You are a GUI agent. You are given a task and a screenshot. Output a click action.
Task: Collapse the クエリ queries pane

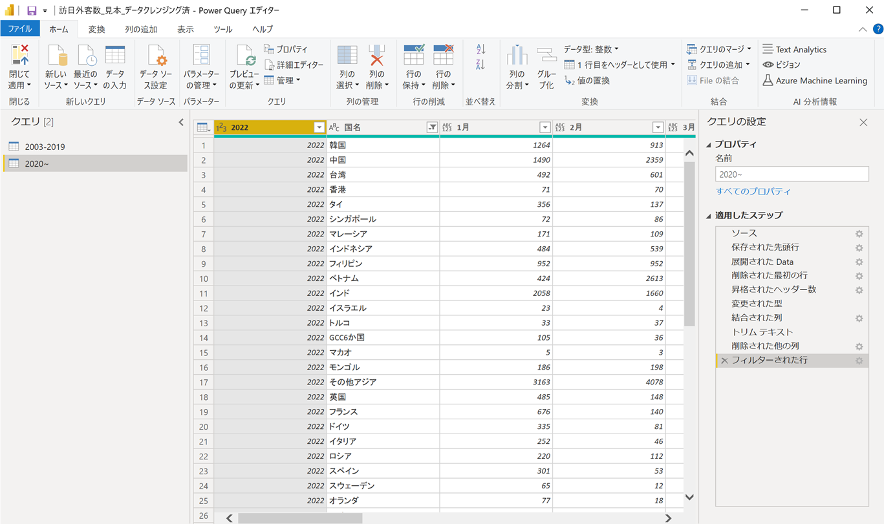click(181, 122)
